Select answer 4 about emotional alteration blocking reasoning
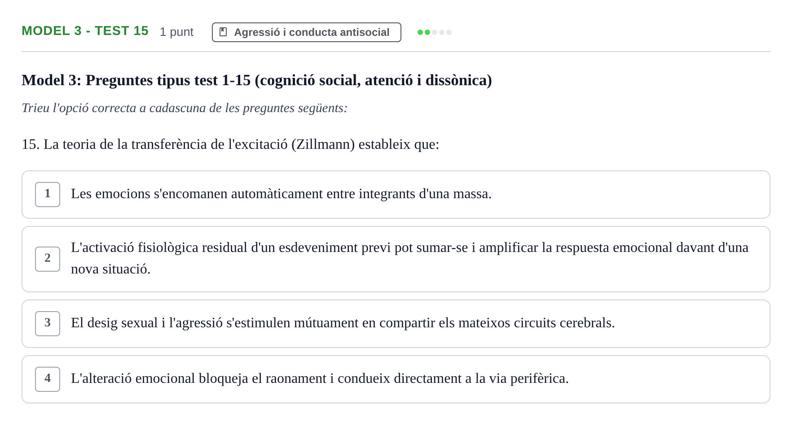 [396, 379]
